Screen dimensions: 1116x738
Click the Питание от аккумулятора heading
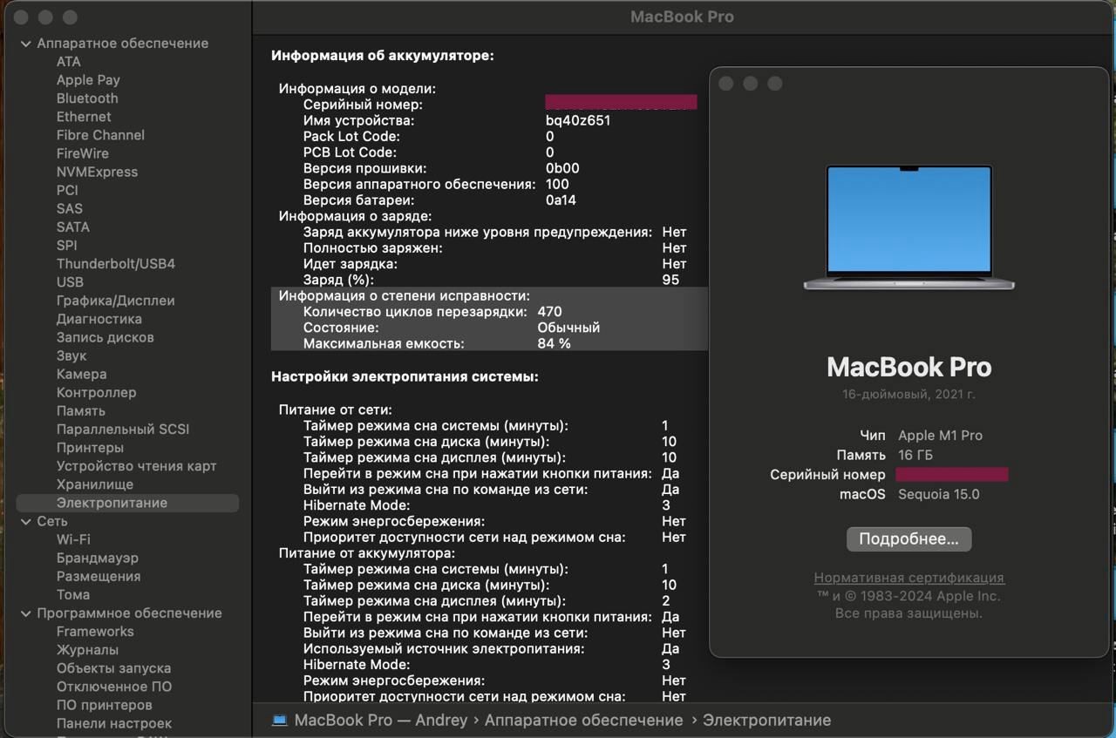pos(366,553)
